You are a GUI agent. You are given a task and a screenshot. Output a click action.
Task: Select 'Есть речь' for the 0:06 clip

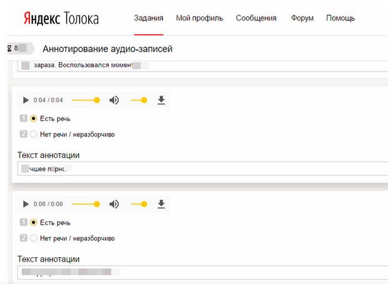(x=33, y=222)
